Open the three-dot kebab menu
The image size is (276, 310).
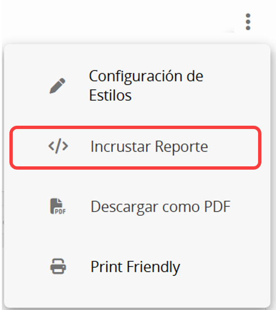point(248,22)
